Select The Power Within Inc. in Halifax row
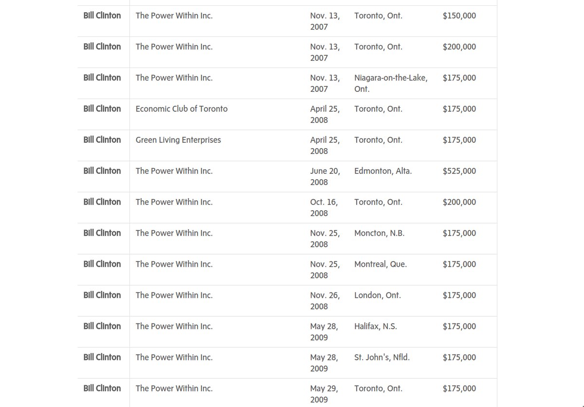 174,326
